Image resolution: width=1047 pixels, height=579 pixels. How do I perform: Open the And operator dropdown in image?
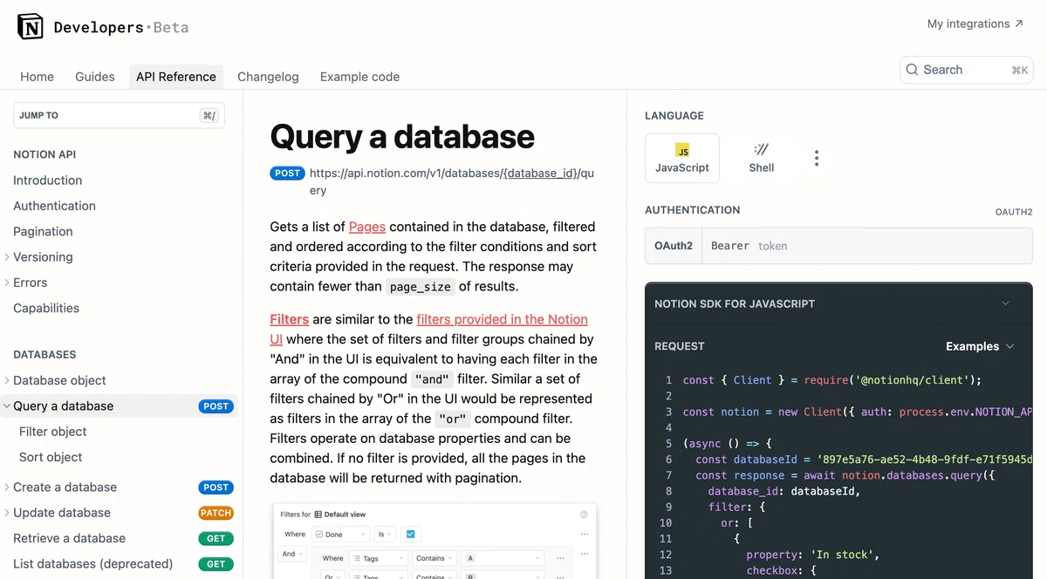pos(292,554)
